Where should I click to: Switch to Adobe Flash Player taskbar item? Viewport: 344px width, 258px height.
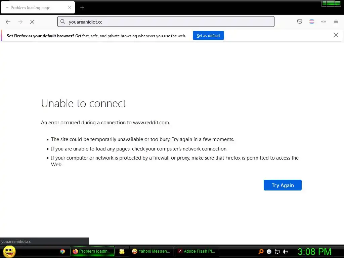(x=197, y=251)
